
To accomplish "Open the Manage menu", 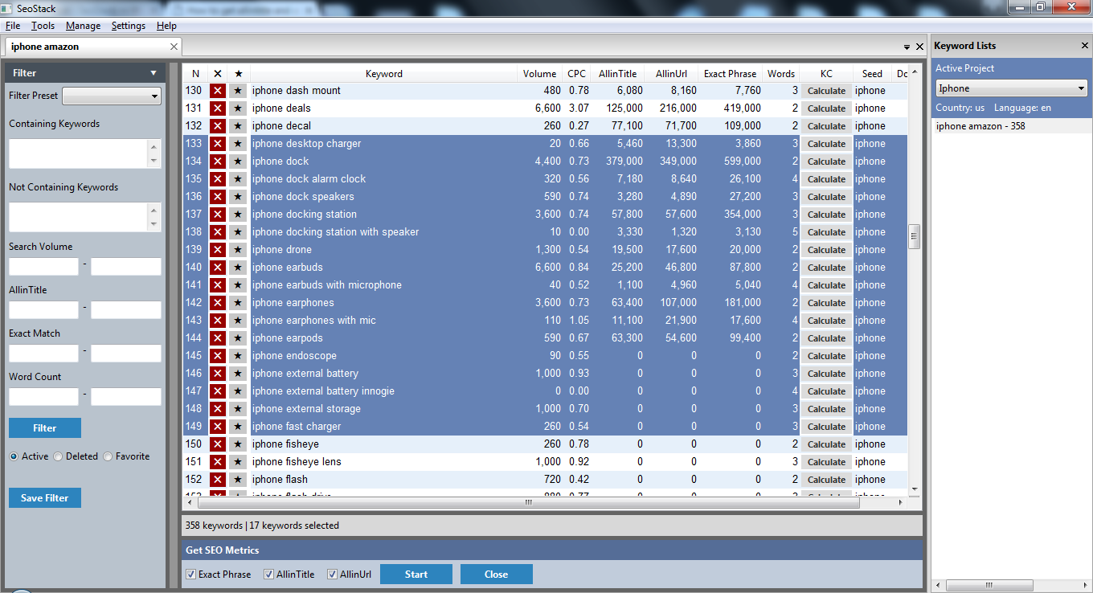I will [84, 26].
